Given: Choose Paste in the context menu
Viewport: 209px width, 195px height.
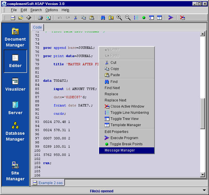Looking at the screenshot, I should [127, 75].
